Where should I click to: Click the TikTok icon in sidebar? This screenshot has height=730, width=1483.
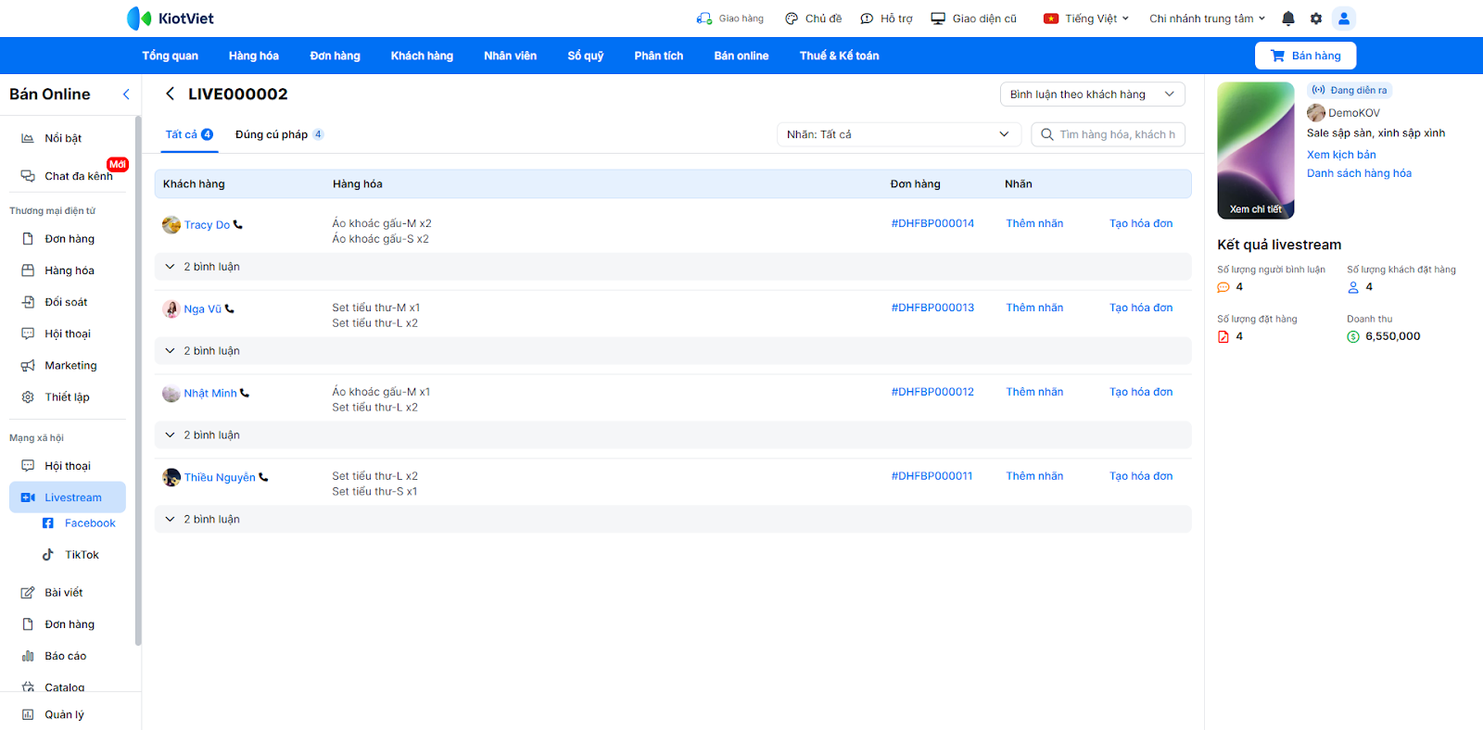point(48,555)
